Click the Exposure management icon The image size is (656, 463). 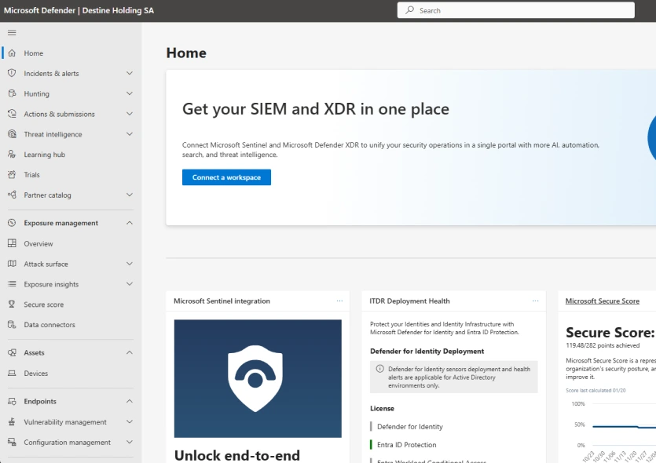coord(12,223)
